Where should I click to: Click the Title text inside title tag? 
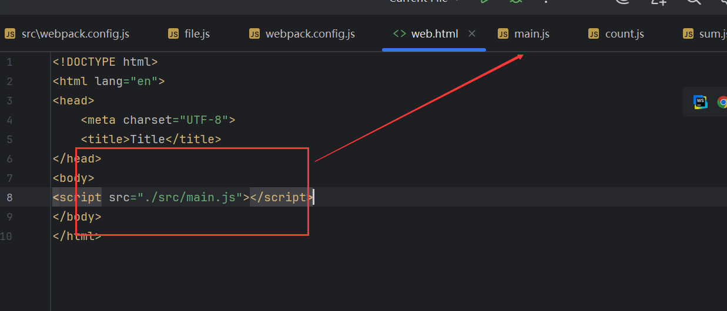[x=148, y=139]
